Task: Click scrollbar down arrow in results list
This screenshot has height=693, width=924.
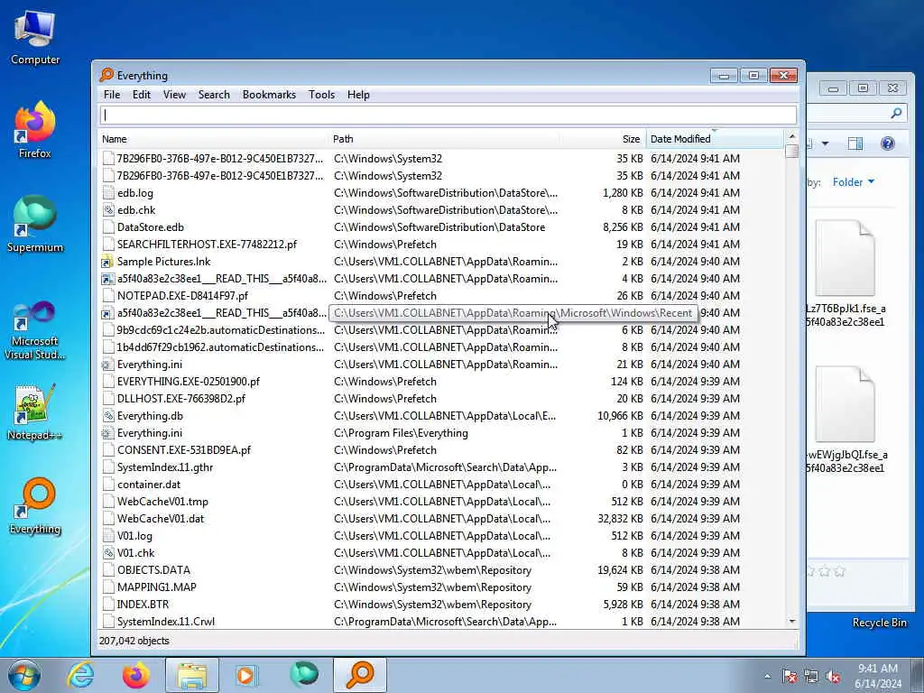Action: pyautogui.click(x=792, y=622)
